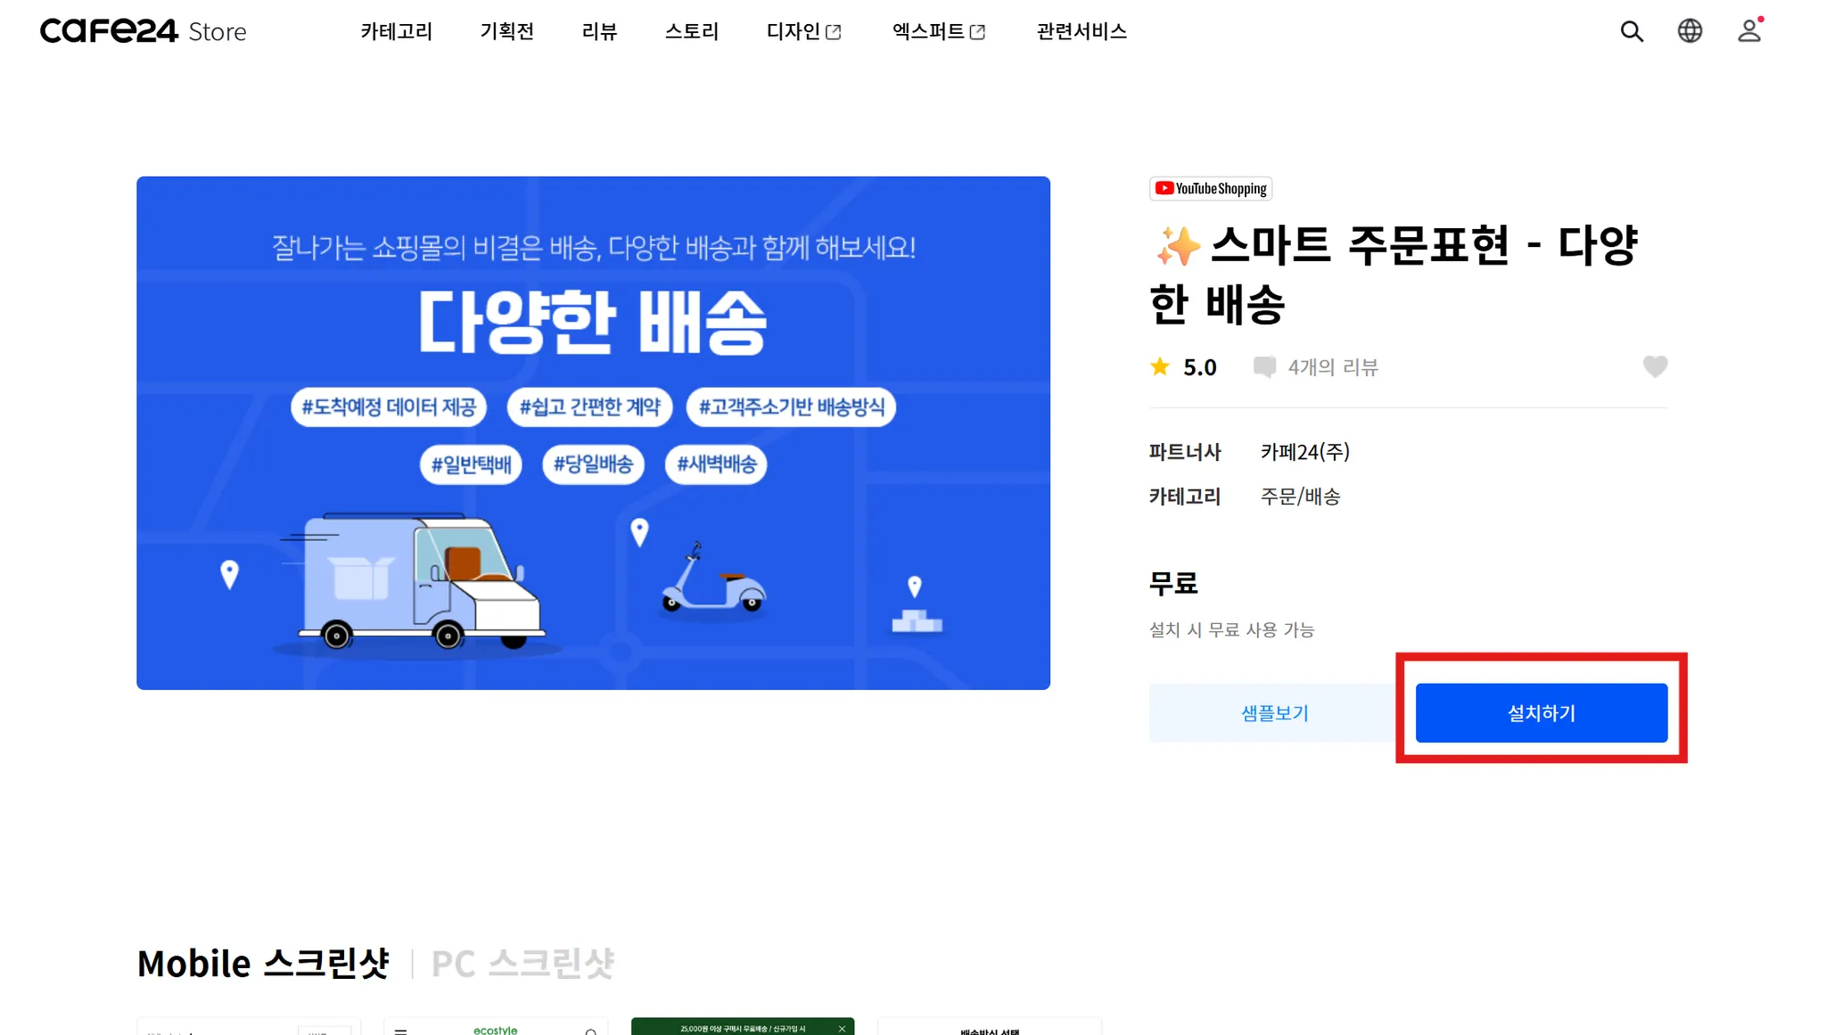Open the globe language selector

[x=1690, y=31]
